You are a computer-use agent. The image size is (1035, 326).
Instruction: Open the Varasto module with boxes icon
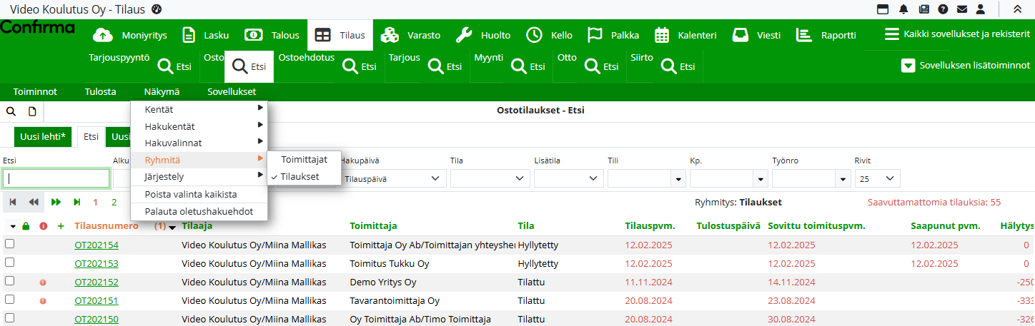[x=389, y=35]
